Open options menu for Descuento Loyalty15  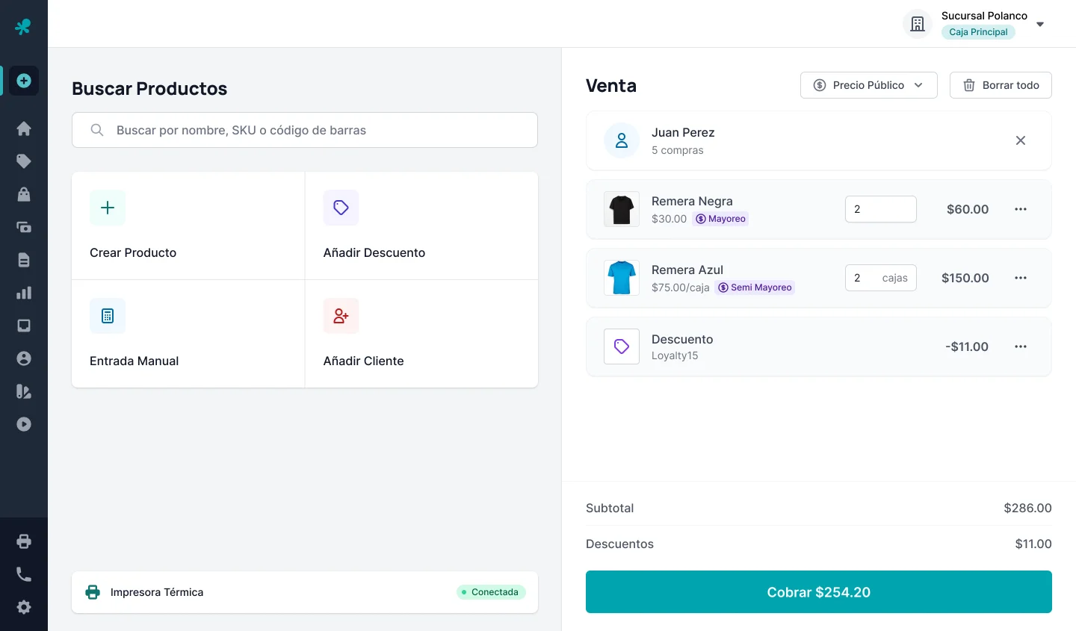pyautogui.click(x=1021, y=346)
